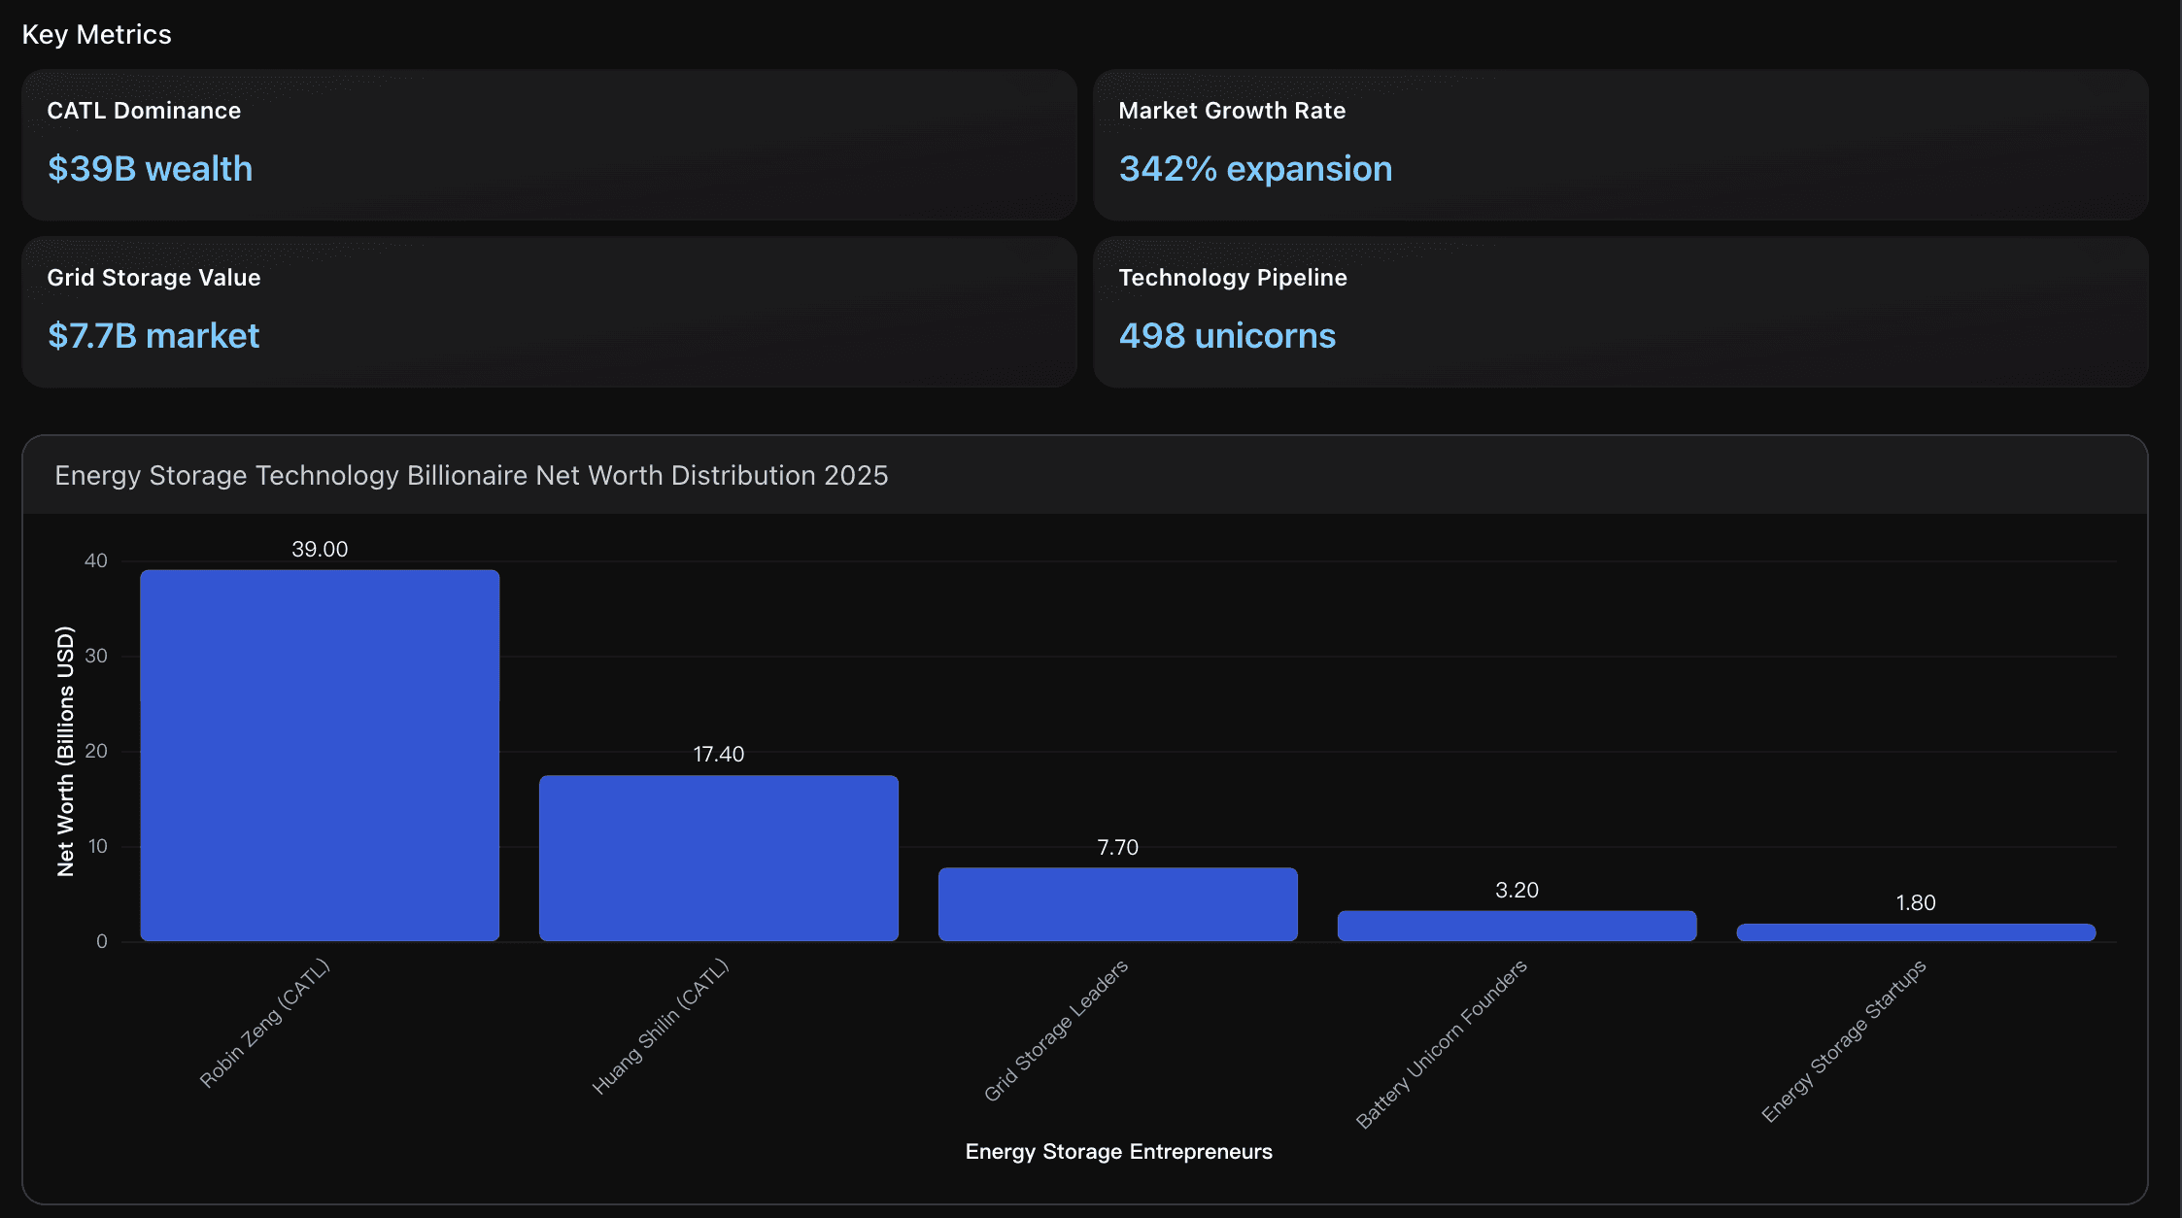This screenshot has width=2182, height=1218.
Task: Click the CATL Dominance metric card
Action: [x=549, y=144]
